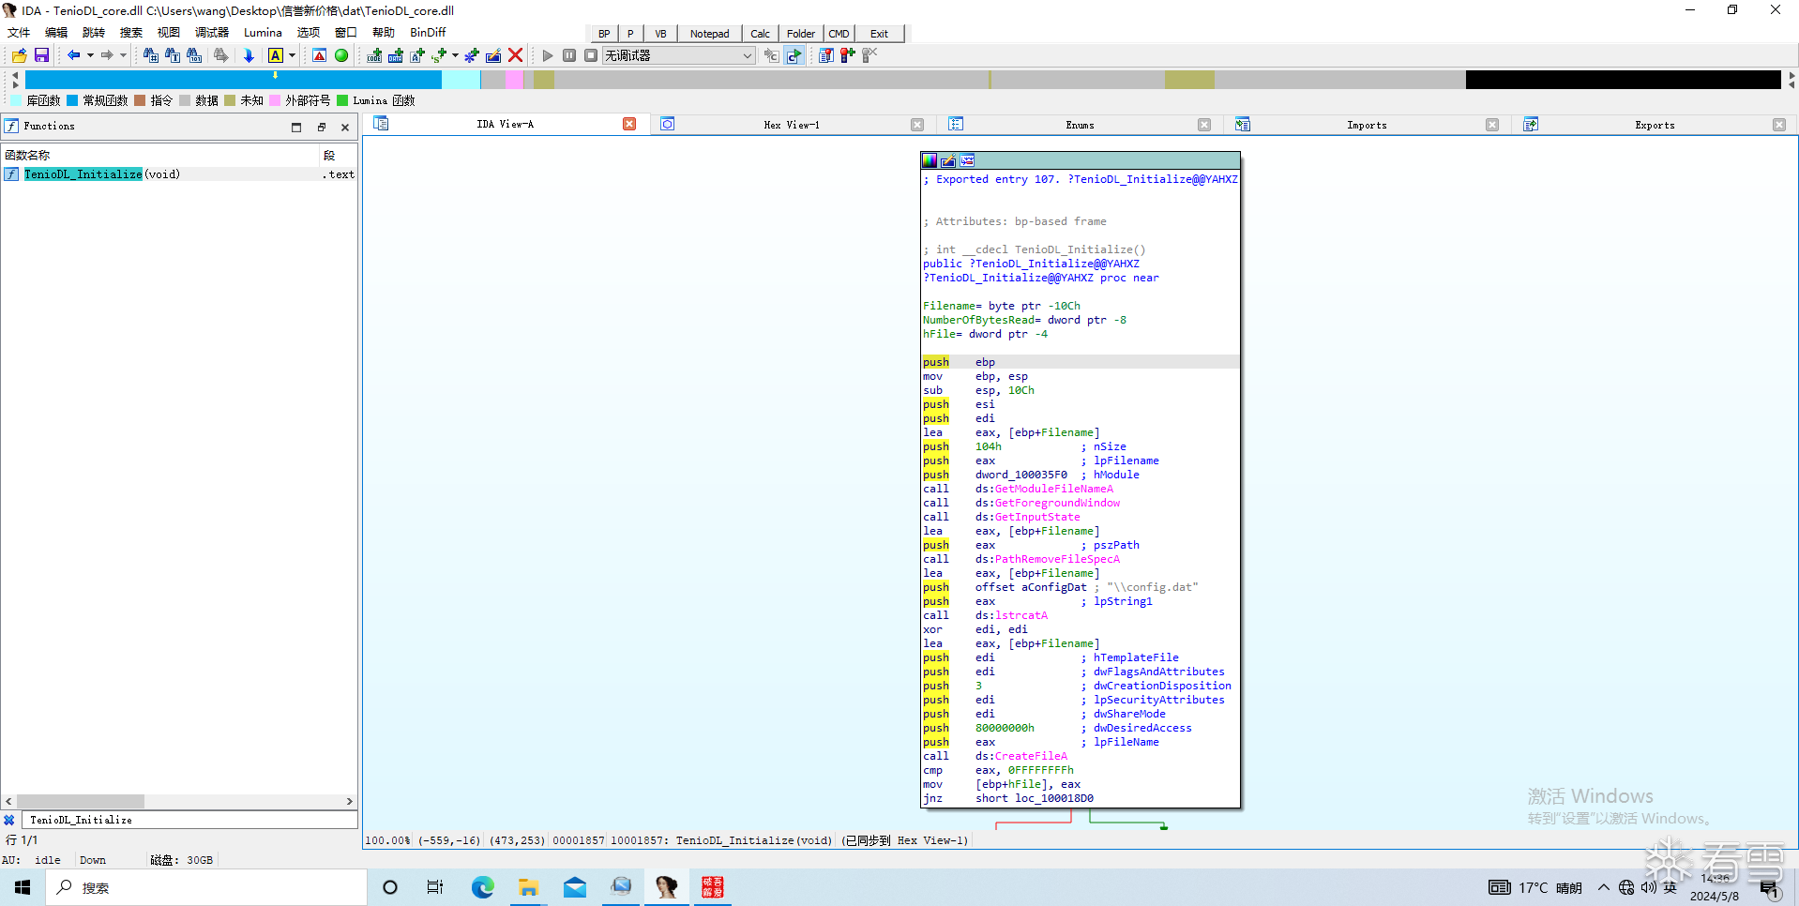Click the CMD button
The height and width of the screenshot is (906, 1799).
point(839,34)
